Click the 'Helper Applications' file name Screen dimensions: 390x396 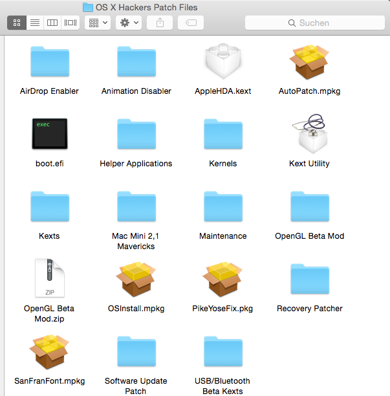[x=136, y=164]
